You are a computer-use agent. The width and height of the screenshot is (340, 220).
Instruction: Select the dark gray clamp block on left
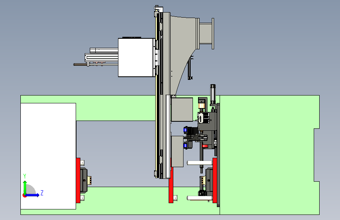(84, 180)
